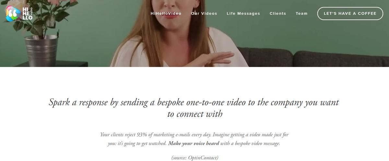
Task: Click the LET'S HAVE A COFFEE button
Action: 350,14
